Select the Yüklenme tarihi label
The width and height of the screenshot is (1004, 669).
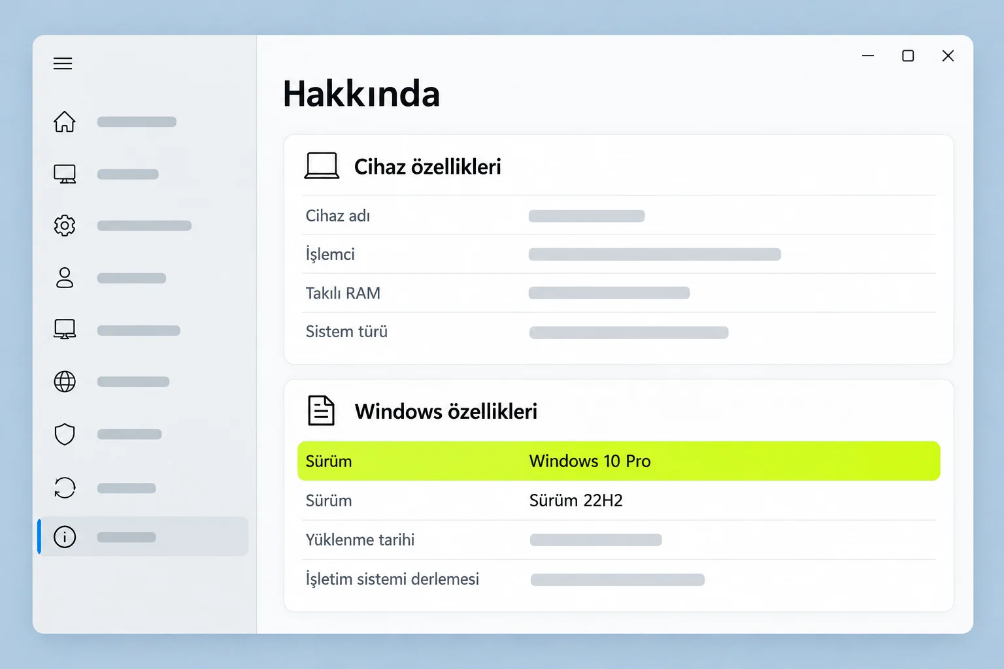click(360, 540)
